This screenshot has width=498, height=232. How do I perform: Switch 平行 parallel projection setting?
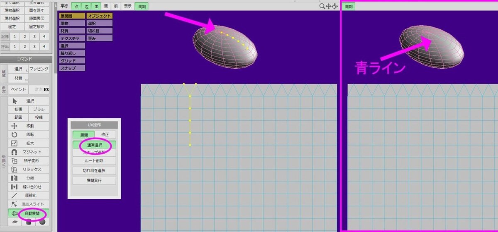[x=64, y=6]
